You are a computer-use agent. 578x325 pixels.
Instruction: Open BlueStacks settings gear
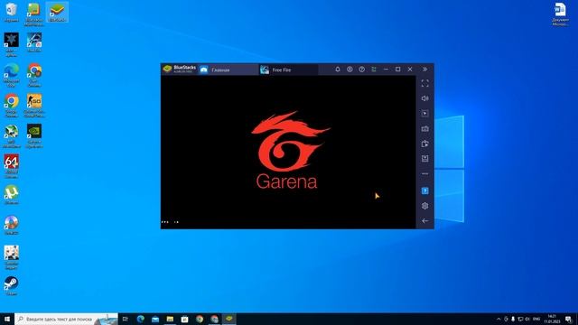click(425, 206)
